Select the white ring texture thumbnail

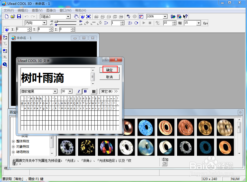coord(126,147)
